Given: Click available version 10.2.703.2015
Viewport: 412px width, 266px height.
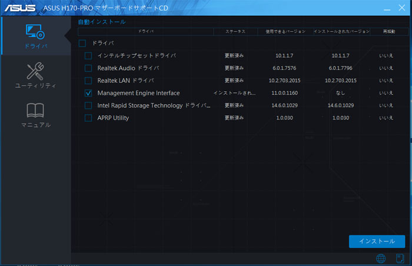Looking at the screenshot, I should (284, 81).
